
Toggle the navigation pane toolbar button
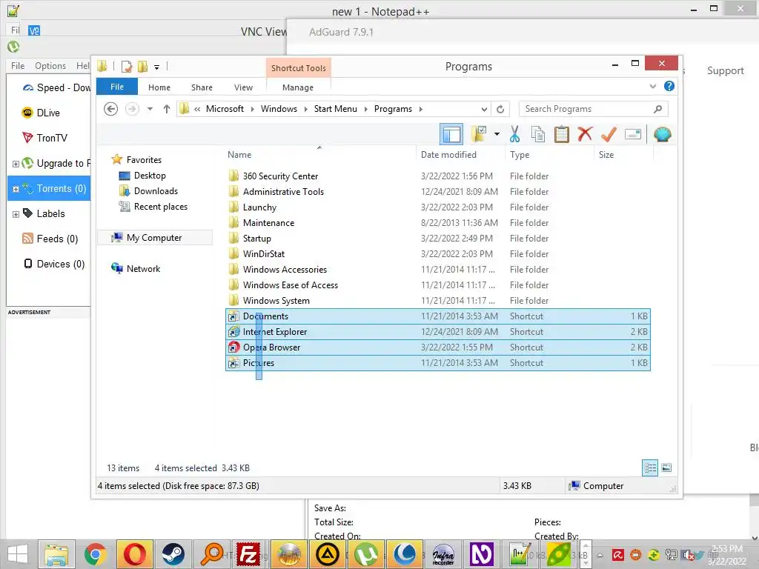[451, 134]
